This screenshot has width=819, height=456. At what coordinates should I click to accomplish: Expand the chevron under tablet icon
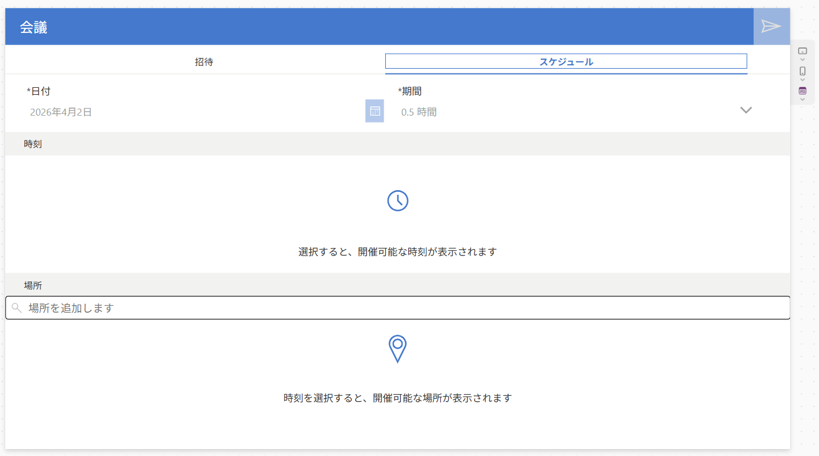coord(802,60)
